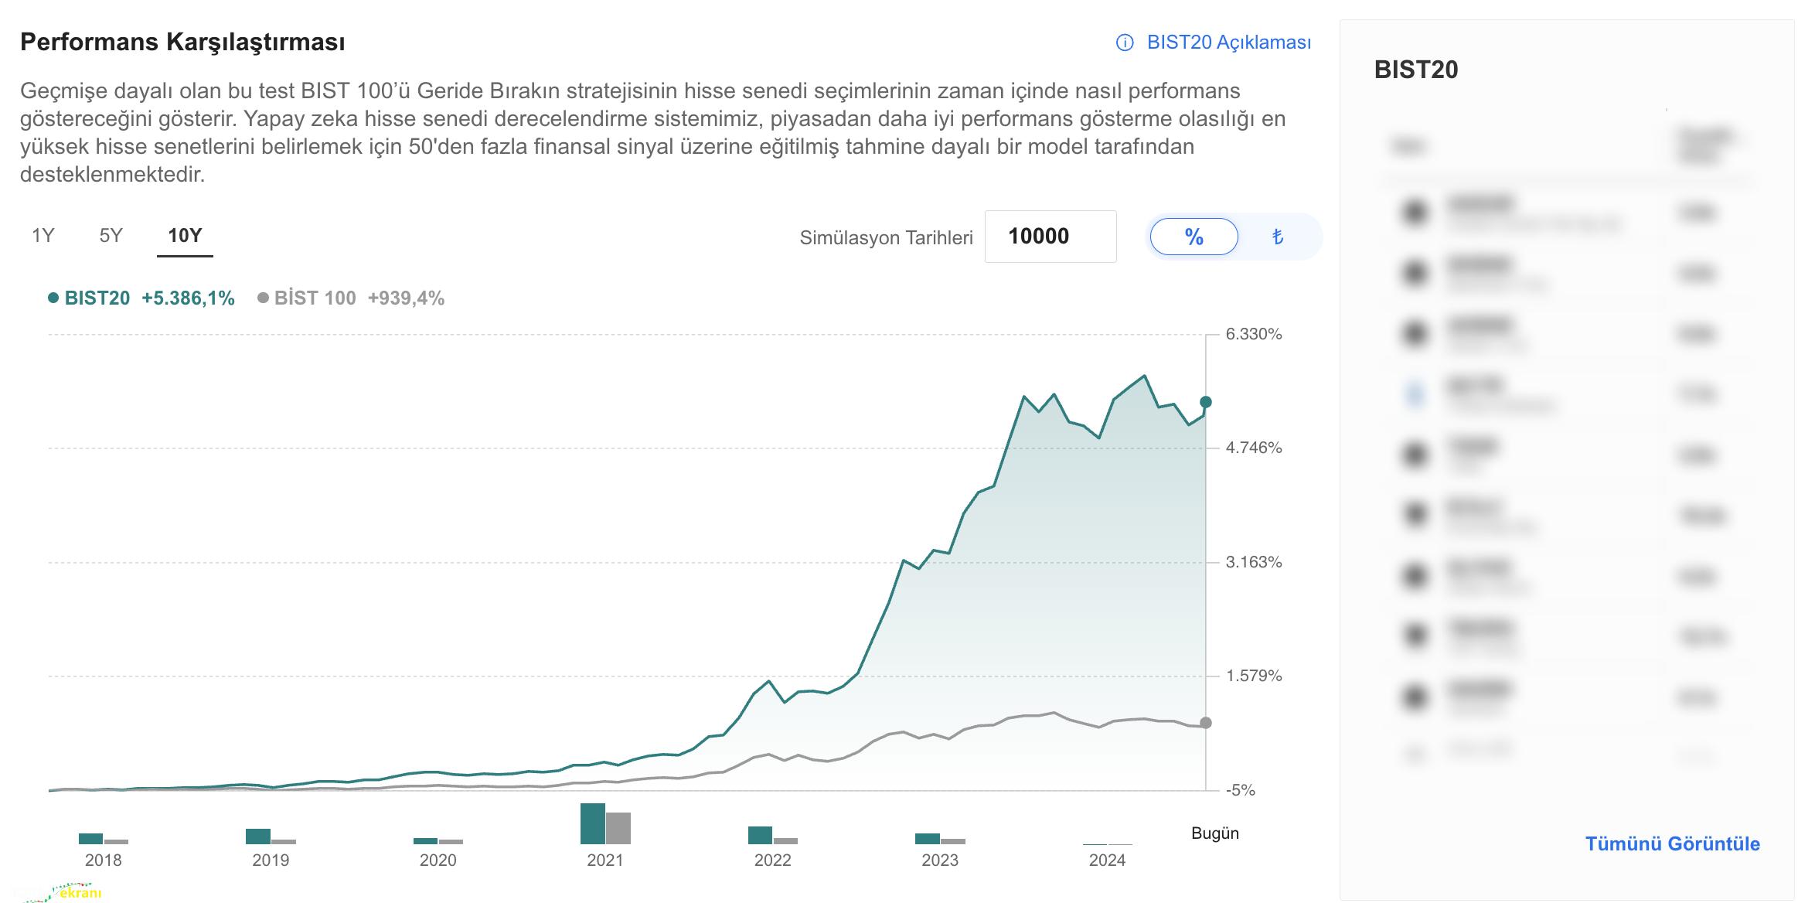
Task: Click the 2020 year label
Action: tap(438, 860)
